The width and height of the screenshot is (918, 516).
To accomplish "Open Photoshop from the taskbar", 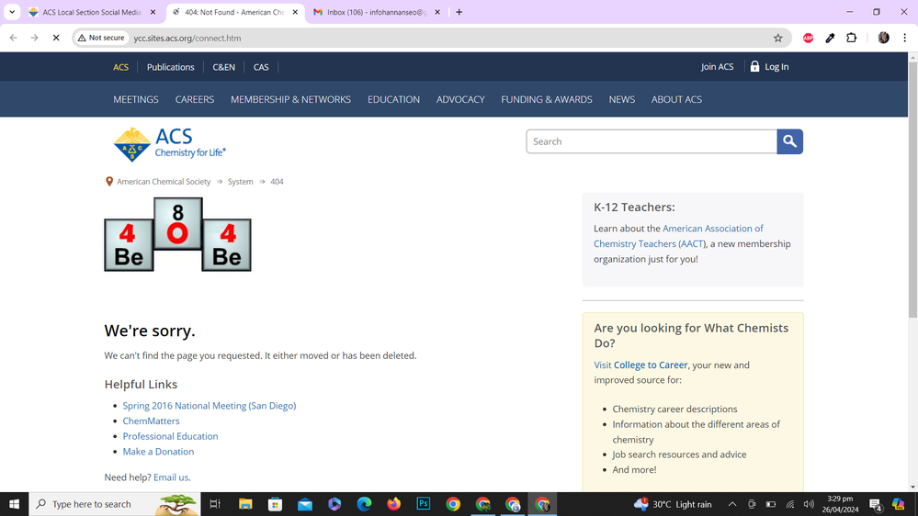I will [x=423, y=504].
